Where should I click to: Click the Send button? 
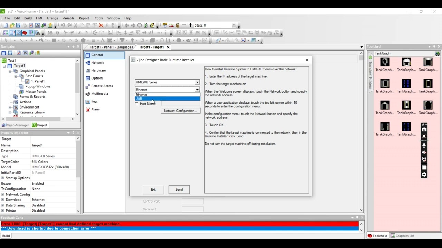179,189
